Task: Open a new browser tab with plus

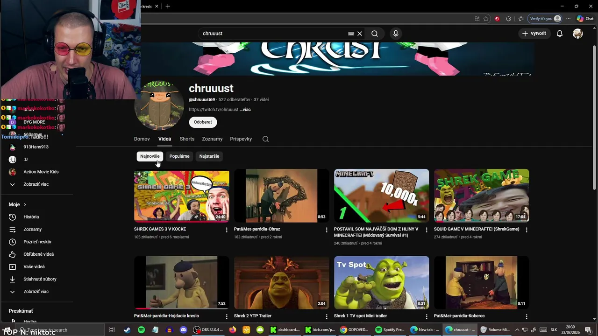Action: coord(168,6)
